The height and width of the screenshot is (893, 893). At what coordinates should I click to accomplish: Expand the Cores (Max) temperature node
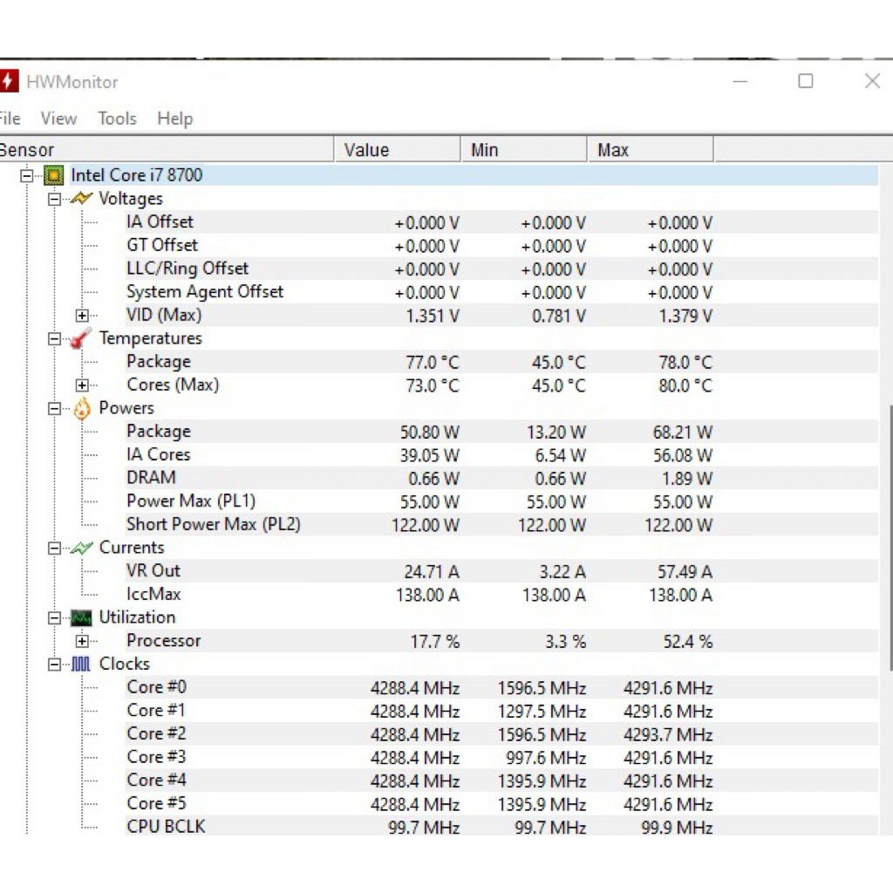coord(82,385)
